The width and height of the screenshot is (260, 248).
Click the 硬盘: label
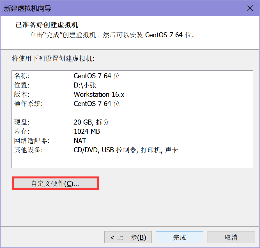coord(22,122)
